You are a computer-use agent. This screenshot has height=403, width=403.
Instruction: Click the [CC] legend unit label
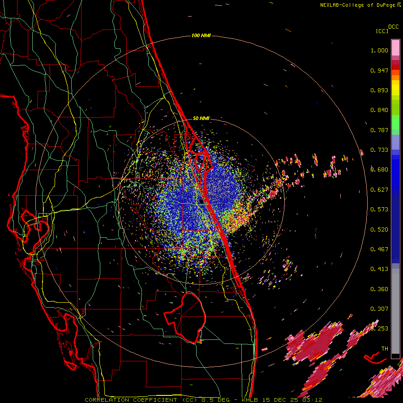(382, 31)
